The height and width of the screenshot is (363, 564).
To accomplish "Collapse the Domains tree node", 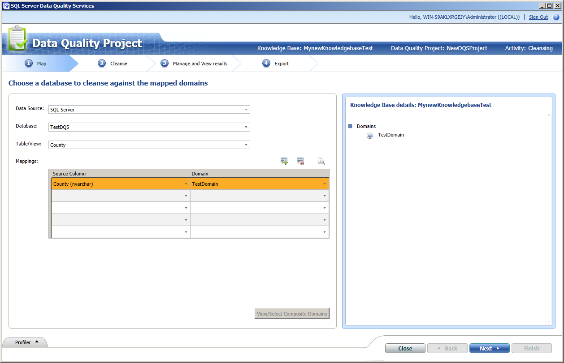I will pyautogui.click(x=350, y=126).
